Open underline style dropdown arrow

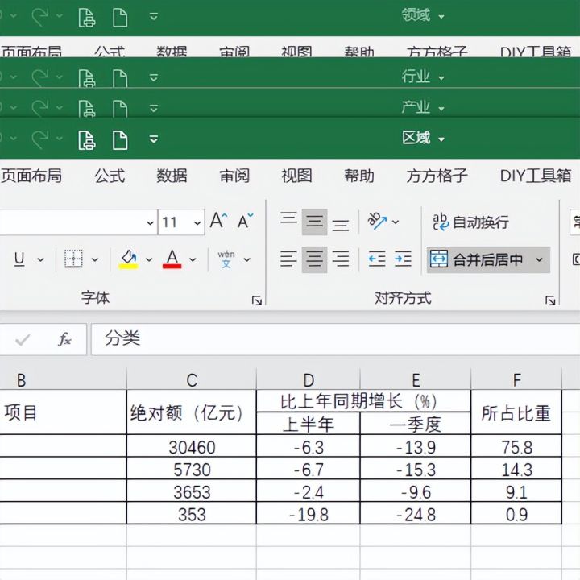[x=41, y=259]
